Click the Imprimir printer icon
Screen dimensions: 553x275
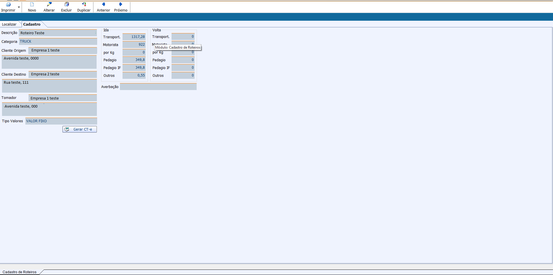[x=8, y=5]
